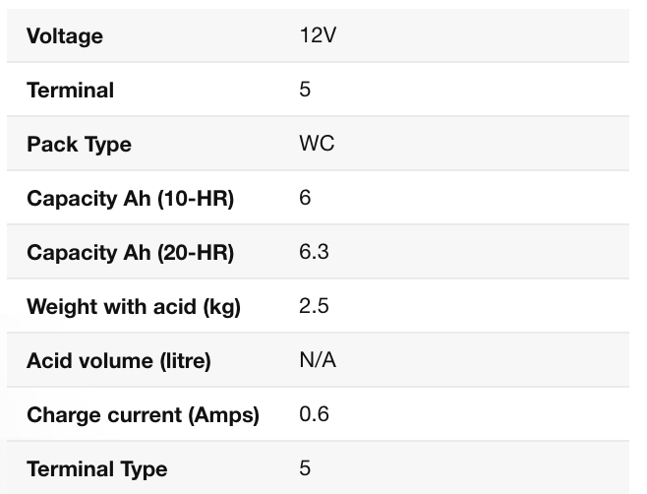Click the Pack Type label

tap(79, 145)
